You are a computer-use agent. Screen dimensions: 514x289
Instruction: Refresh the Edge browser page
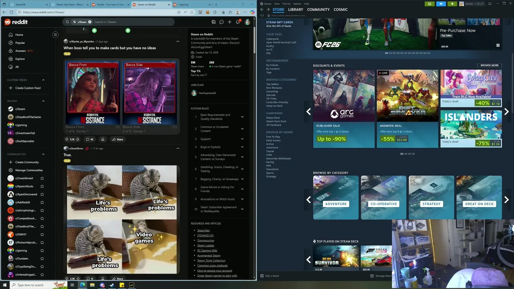(x=11, y=12)
